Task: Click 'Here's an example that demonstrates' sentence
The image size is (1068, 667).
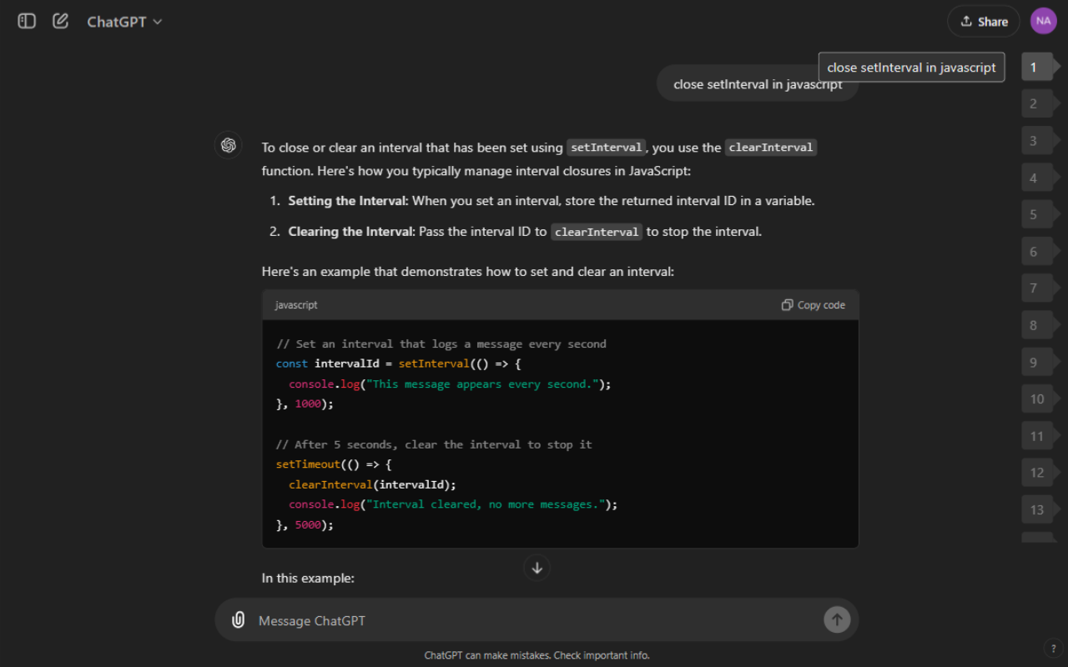Action: (x=468, y=272)
